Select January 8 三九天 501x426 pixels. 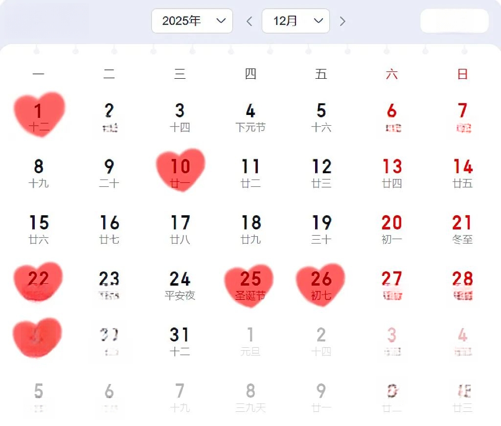(x=250, y=397)
